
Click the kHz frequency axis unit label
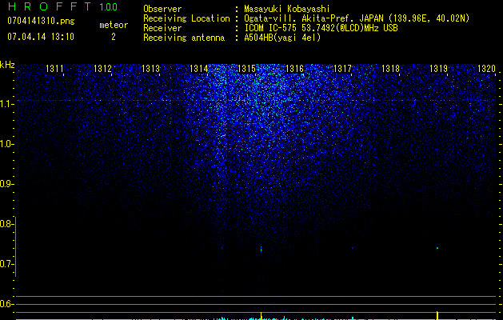(x=7, y=65)
